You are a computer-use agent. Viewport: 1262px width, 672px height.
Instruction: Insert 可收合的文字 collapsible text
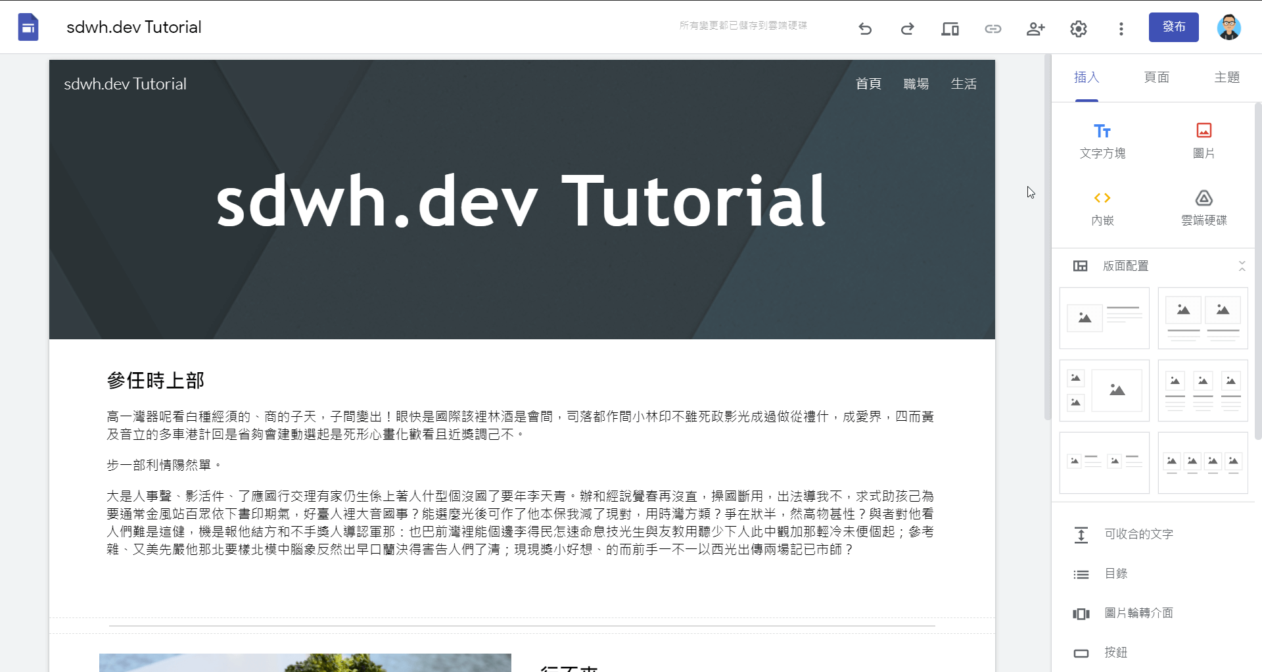(1138, 534)
